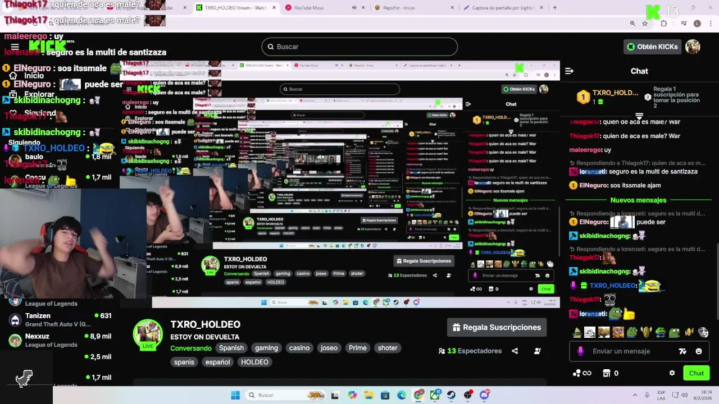Open the emoji picker in chat input
This screenshot has height=404, width=719.
[x=699, y=351]
